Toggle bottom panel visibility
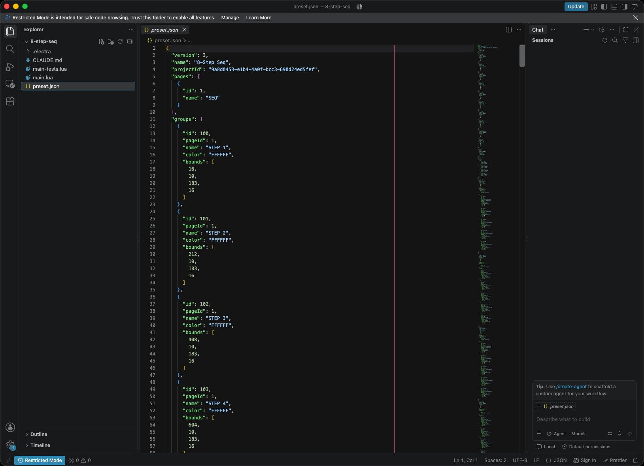 coord(614,7)
